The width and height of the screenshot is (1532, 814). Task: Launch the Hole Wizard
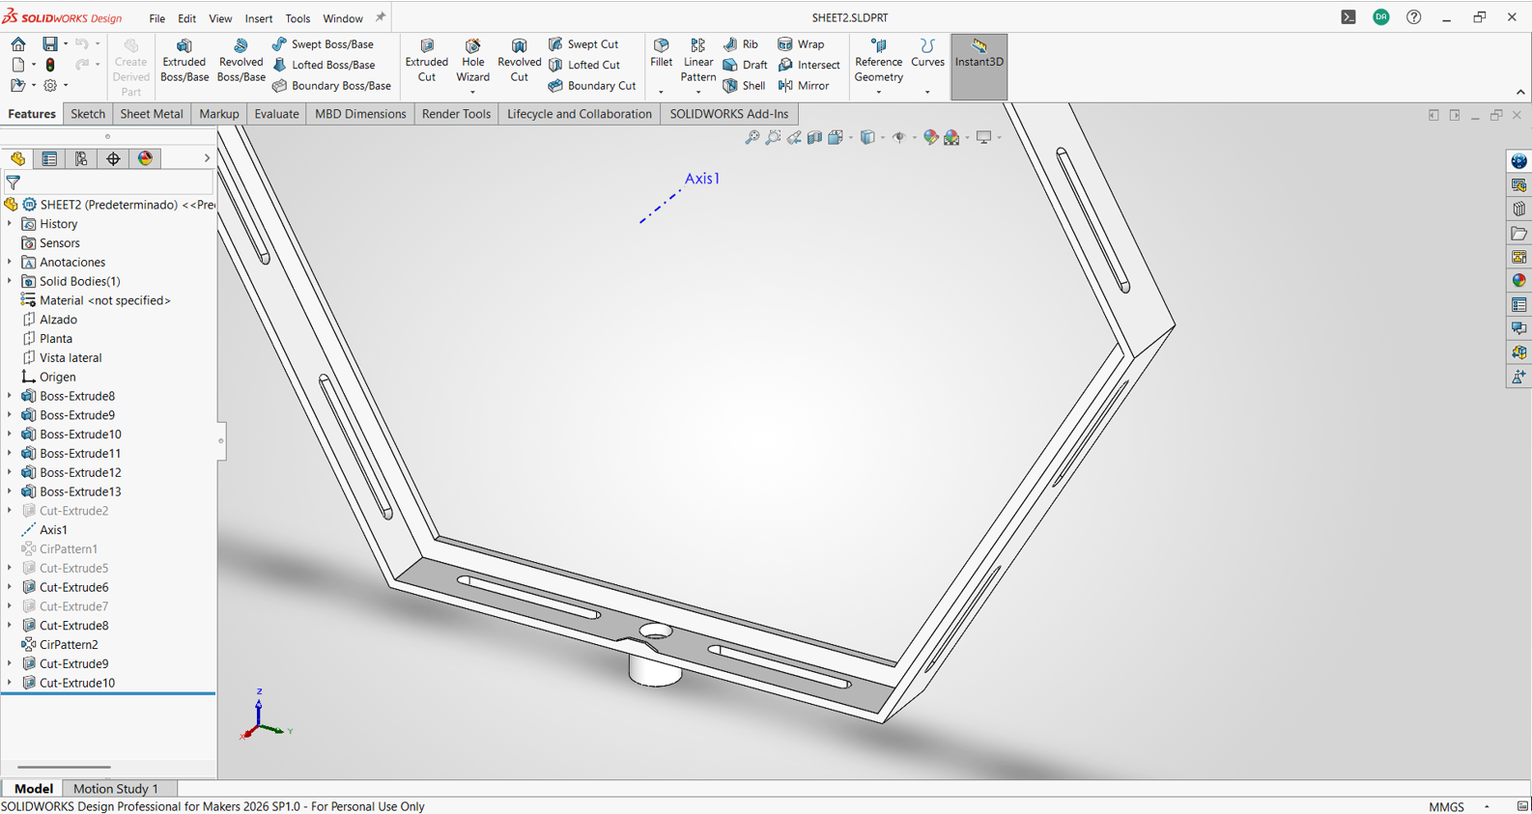(472, 61)
